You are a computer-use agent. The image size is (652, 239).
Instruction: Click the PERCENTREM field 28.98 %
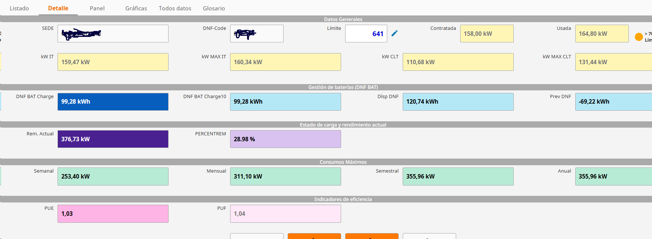click(x=285, y=139)
